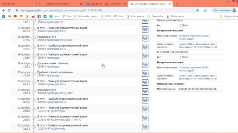The width and height of the screenshot is (238, 133).
Task: Click Russian Post icon for 24 ноября 21:43 row
Action: [145, 91]
